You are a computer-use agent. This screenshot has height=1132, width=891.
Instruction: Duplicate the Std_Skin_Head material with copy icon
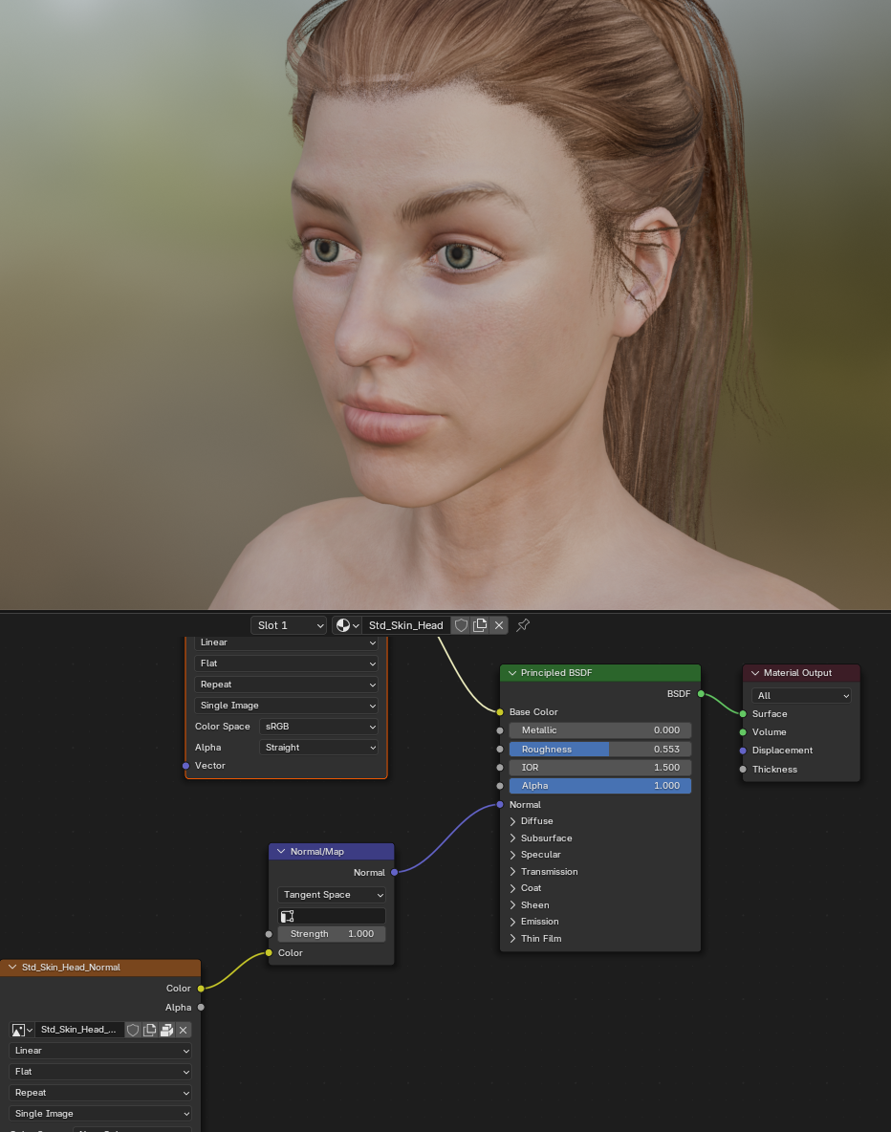coord(480,625)
